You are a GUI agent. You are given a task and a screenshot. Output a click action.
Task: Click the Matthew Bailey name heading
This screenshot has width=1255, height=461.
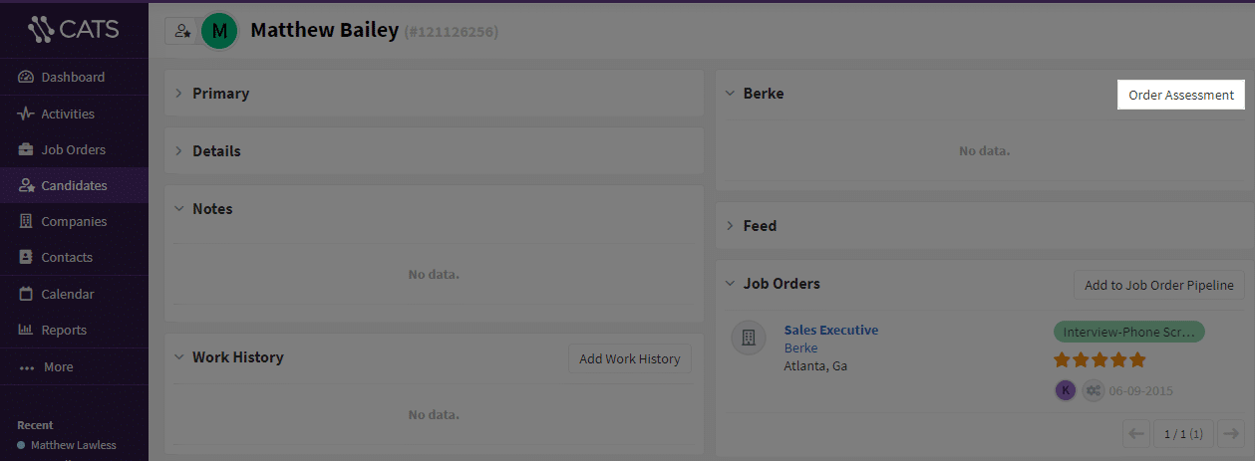(323, 31)
